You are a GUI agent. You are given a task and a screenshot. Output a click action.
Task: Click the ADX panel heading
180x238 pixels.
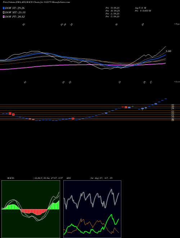69,178
